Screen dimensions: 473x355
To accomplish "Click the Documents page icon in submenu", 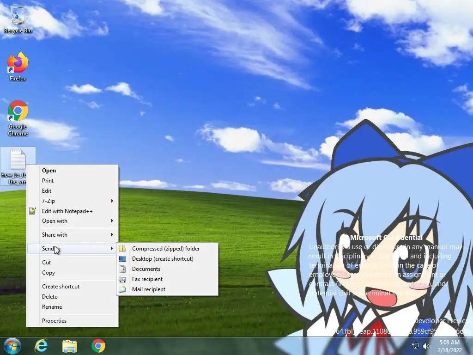I will [122, 269].
